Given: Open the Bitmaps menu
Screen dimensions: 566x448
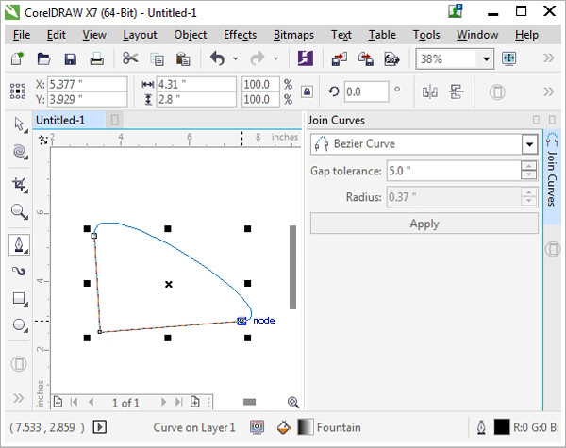Looking at the screenshot, I should [293, 35].
